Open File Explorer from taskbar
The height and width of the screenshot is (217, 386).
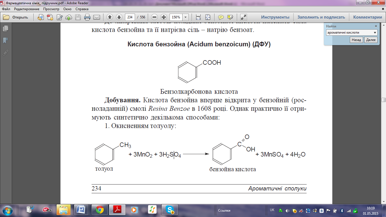point(64,210)
